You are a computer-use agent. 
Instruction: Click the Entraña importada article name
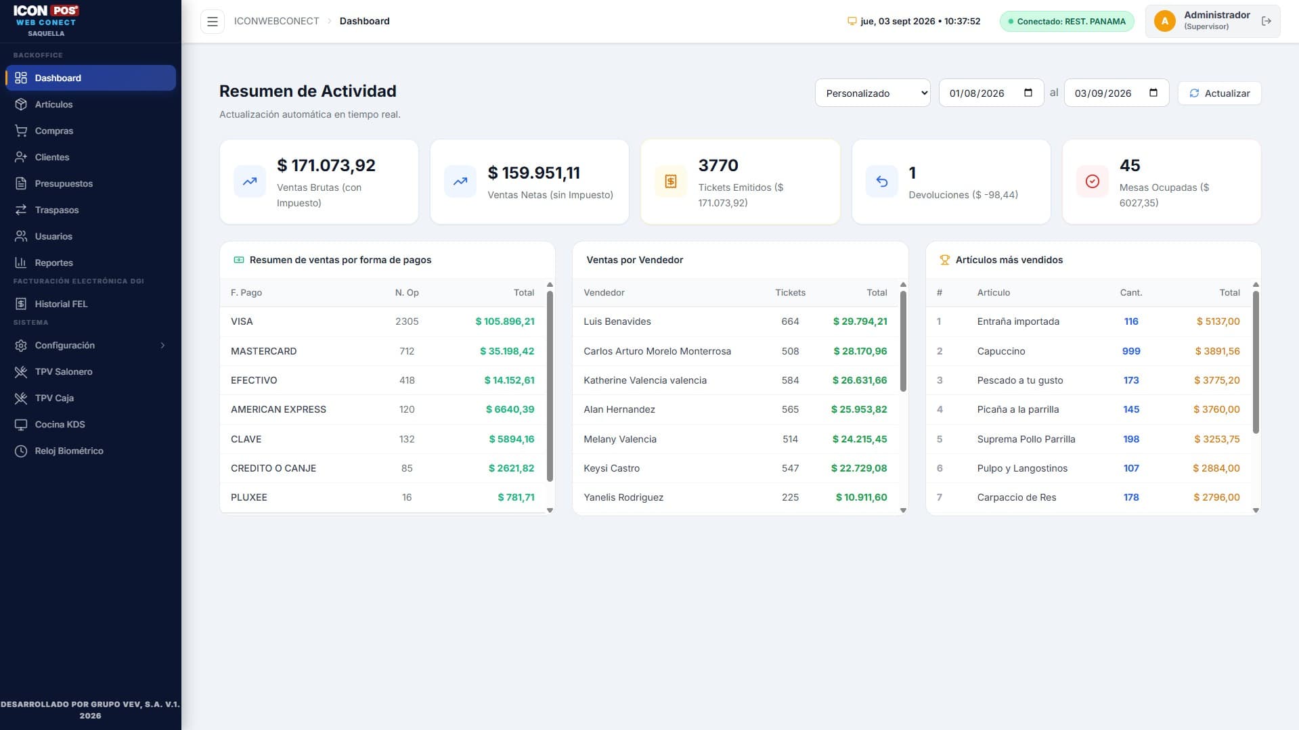coord(1017,321)
